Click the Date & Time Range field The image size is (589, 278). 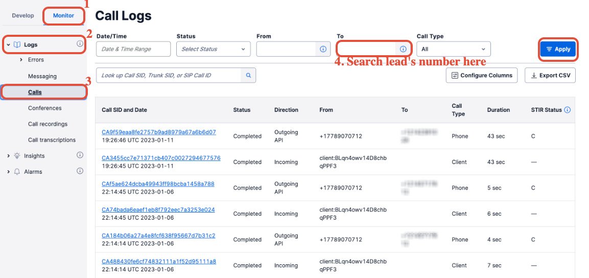click(133, 49)
